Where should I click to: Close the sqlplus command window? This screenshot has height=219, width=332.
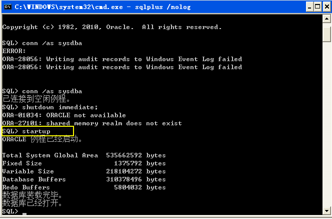[x=327, y=7]
